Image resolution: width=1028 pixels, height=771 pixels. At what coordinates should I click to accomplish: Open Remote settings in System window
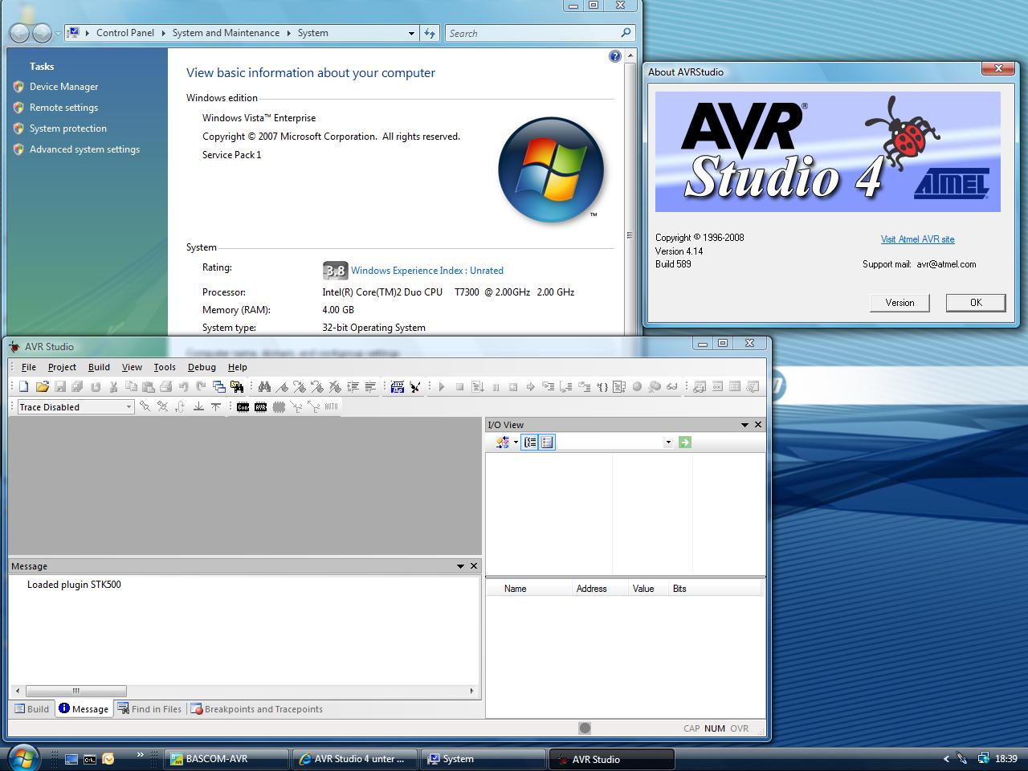63,108
